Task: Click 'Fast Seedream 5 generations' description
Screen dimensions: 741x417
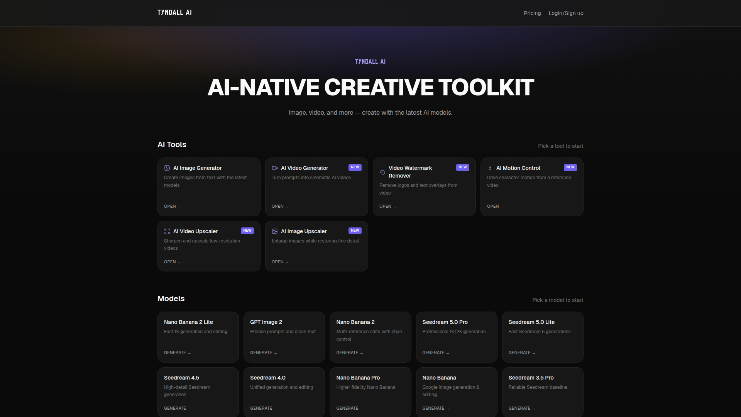Action: pos(540,332)
